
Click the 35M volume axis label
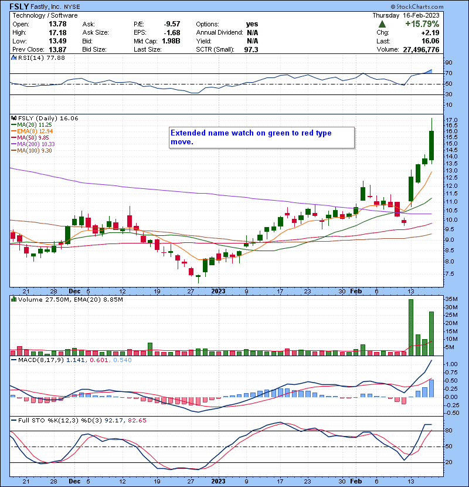click(x=451, y=299)
